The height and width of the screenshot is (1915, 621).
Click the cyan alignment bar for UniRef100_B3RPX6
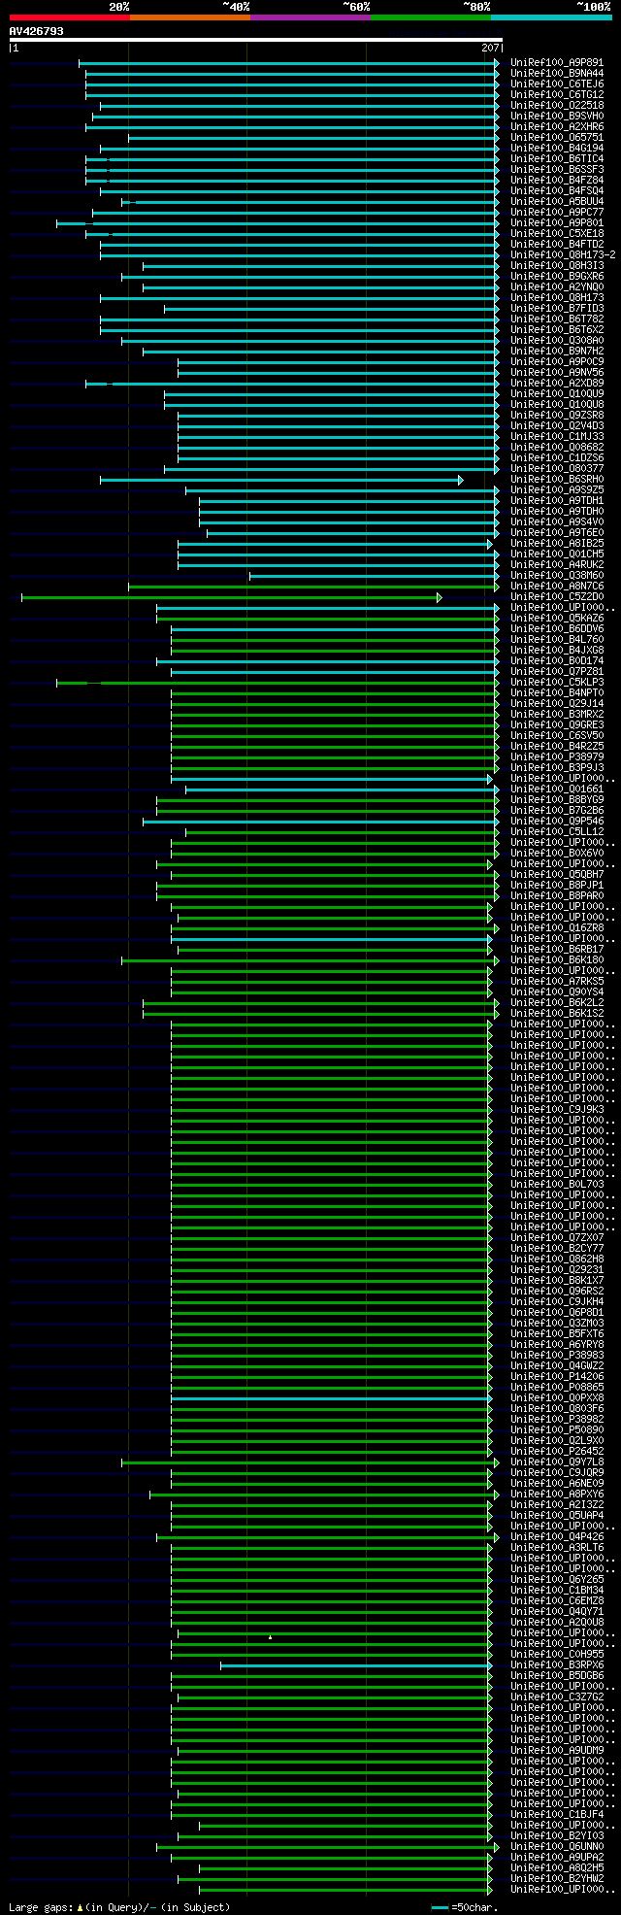click(x=356, y=1665)
